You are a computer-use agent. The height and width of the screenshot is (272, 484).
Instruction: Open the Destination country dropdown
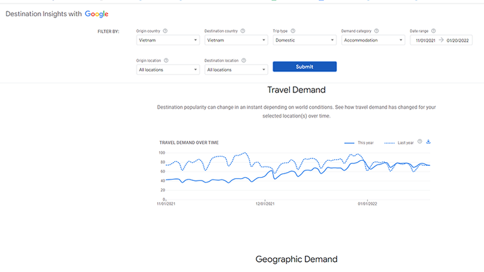tap(236, 40)
